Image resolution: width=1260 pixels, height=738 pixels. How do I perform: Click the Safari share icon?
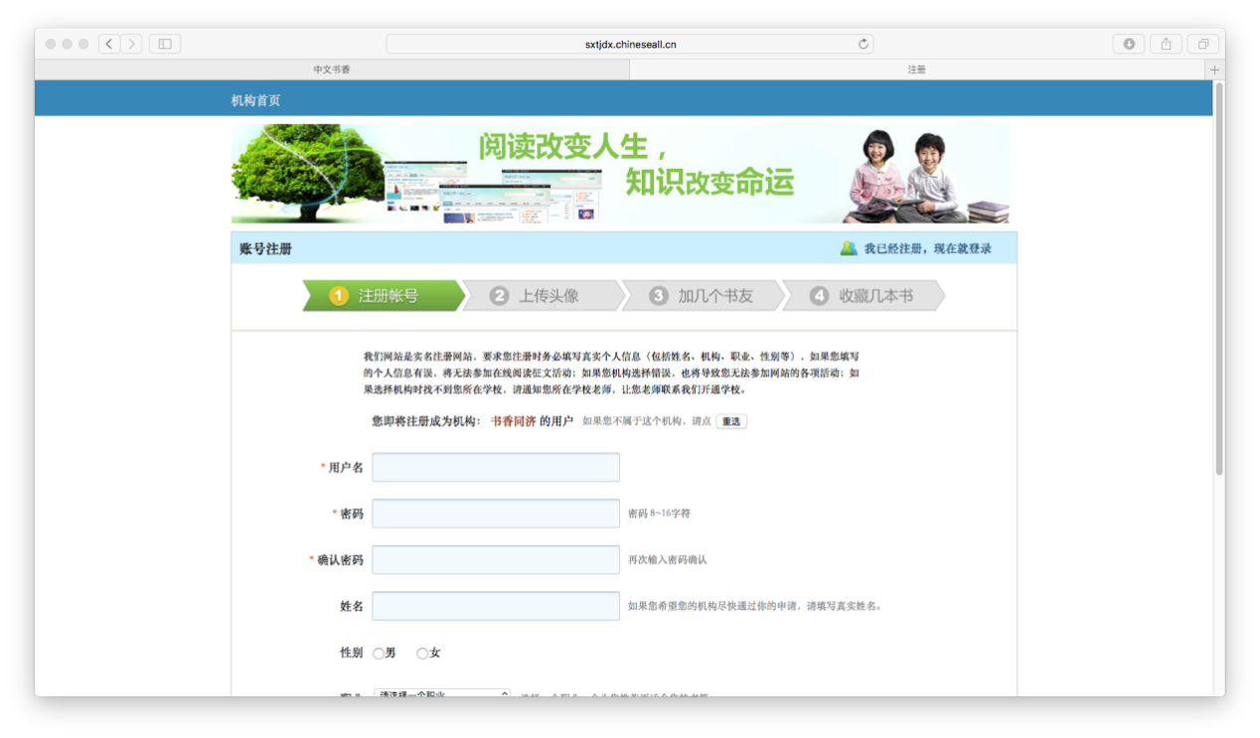tap(1166, 44)
